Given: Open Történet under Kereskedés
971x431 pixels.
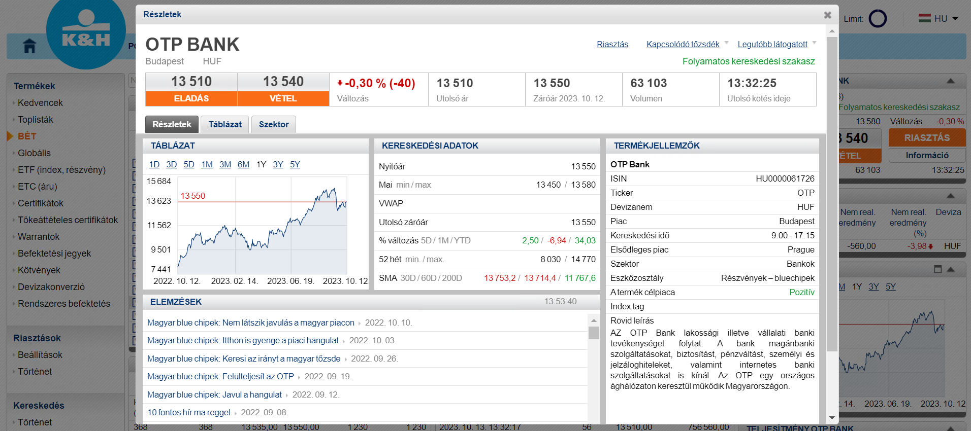Looking at the screenshot, I should tap(35, 422).
